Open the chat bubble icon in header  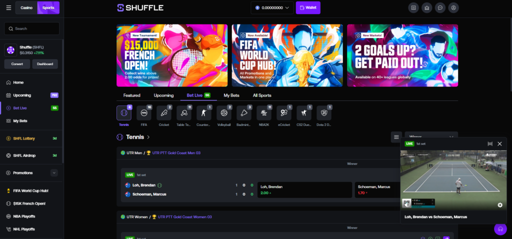click(x=440, y=7)
